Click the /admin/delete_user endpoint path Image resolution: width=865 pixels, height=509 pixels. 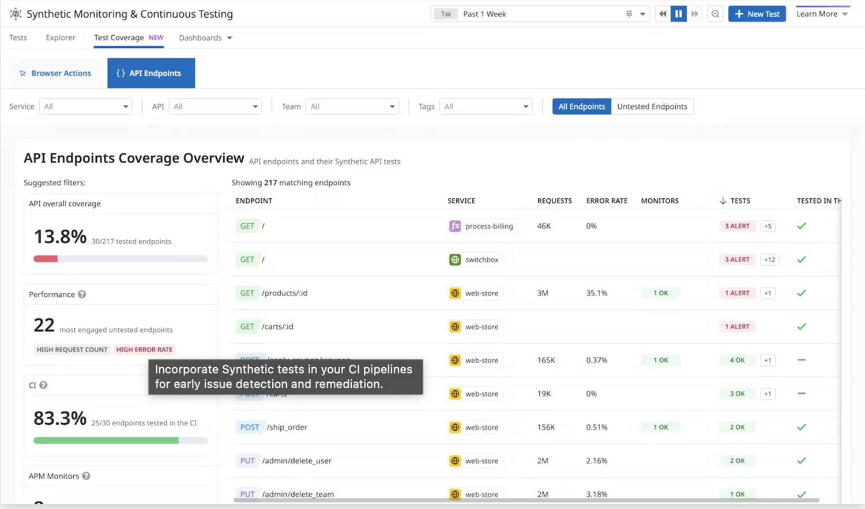tap(296, 461)
